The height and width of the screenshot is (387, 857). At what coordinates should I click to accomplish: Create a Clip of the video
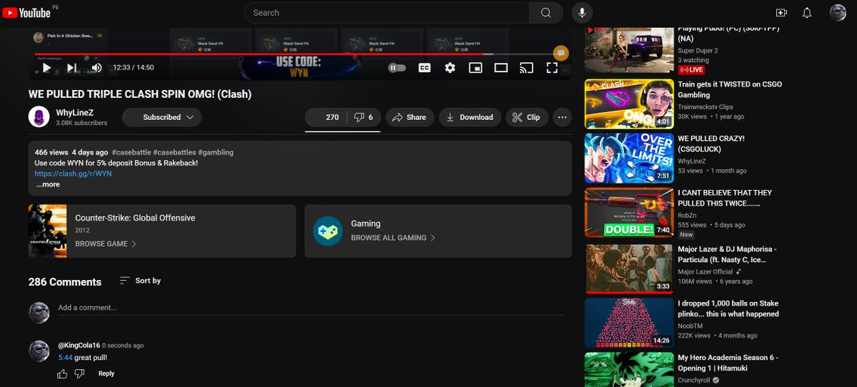coord(527,117)
